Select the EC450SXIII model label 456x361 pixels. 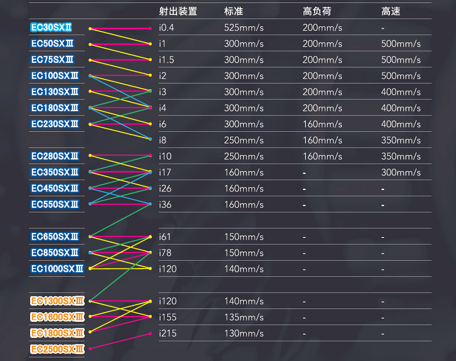[55, 188]
